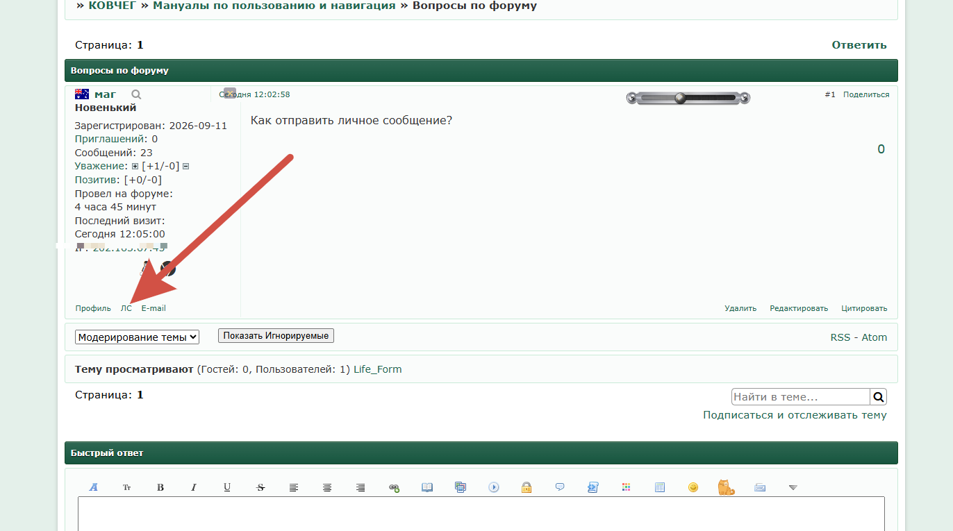Image resolution: width=953 pixels, height=531 pixels.
Task: Click the keyboard layout toolbar icon
Action: click(760, 487)
